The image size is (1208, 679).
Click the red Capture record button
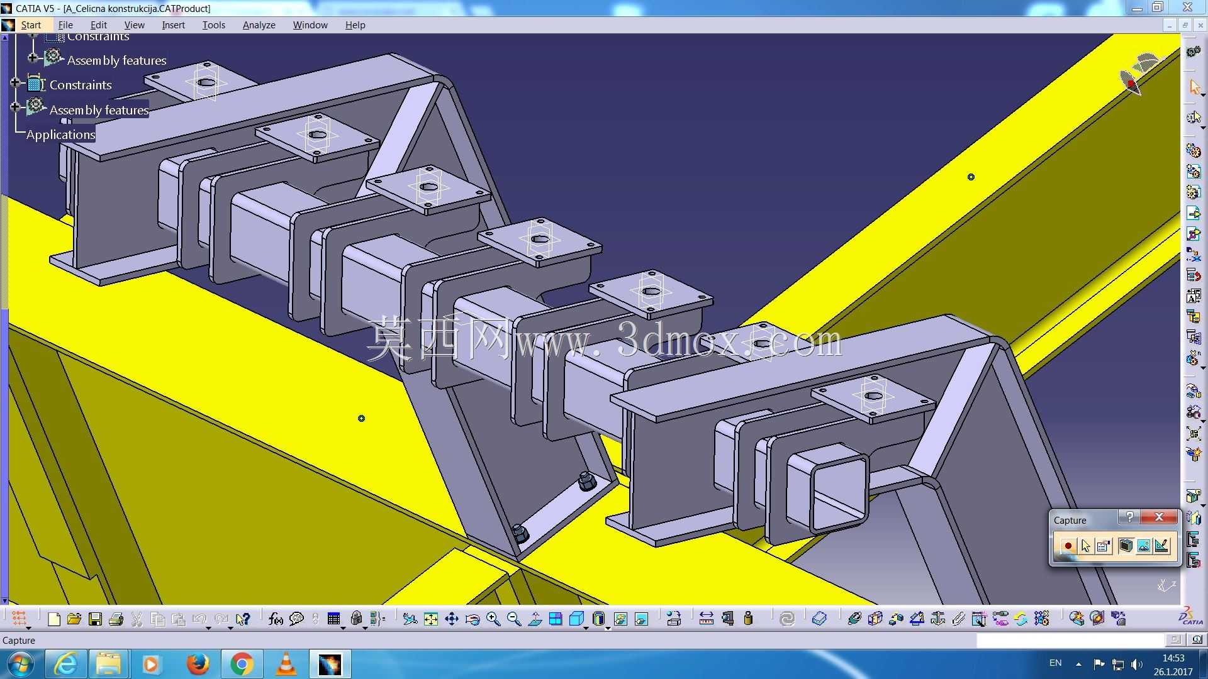(1068, 546)
